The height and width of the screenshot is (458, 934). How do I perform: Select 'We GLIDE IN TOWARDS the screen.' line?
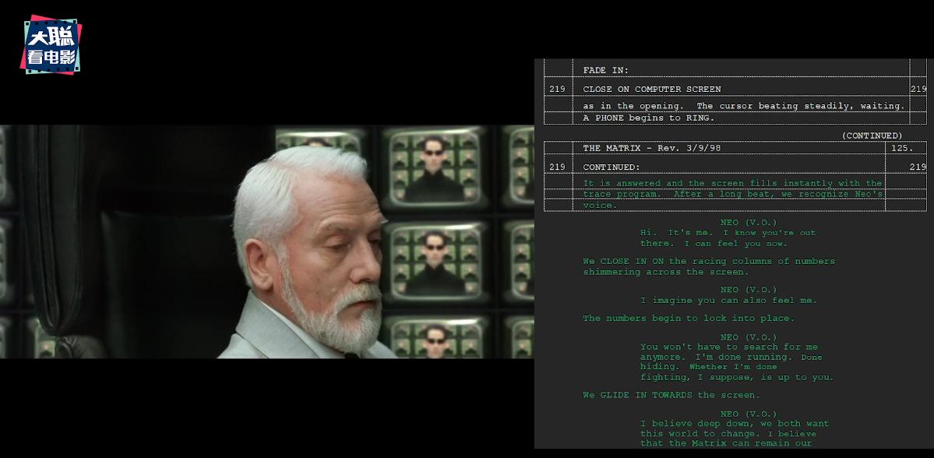[x=671, y=395]
